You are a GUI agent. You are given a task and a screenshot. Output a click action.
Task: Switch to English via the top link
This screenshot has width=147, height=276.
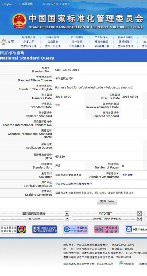(x=8, y=4)
